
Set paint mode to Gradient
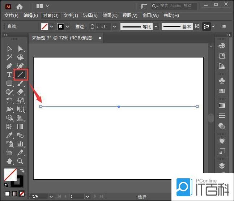pos(14,193)
